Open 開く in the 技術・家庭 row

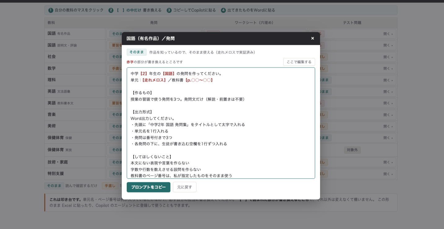coord(388,162)
